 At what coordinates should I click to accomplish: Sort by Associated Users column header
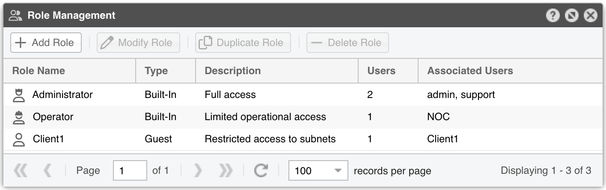[510, 71]
